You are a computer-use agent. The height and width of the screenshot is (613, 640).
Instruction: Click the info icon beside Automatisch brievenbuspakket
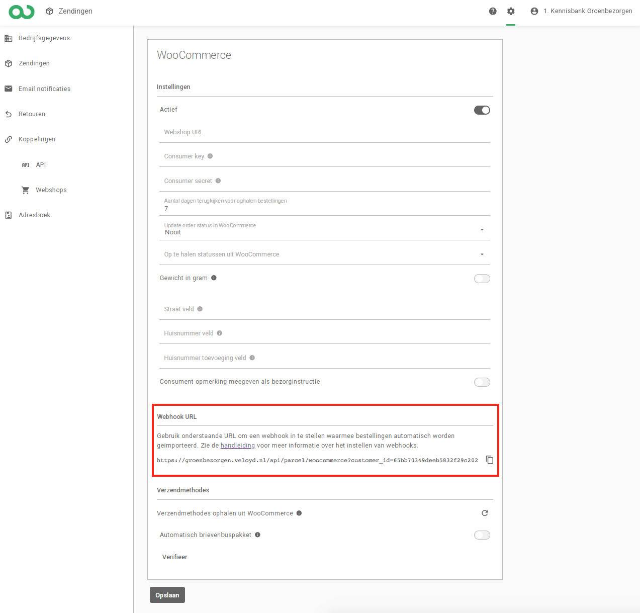tap(257, 535)
